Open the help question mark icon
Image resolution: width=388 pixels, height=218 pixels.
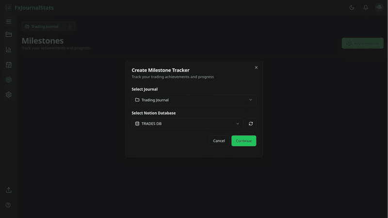[x=8, y=205]
